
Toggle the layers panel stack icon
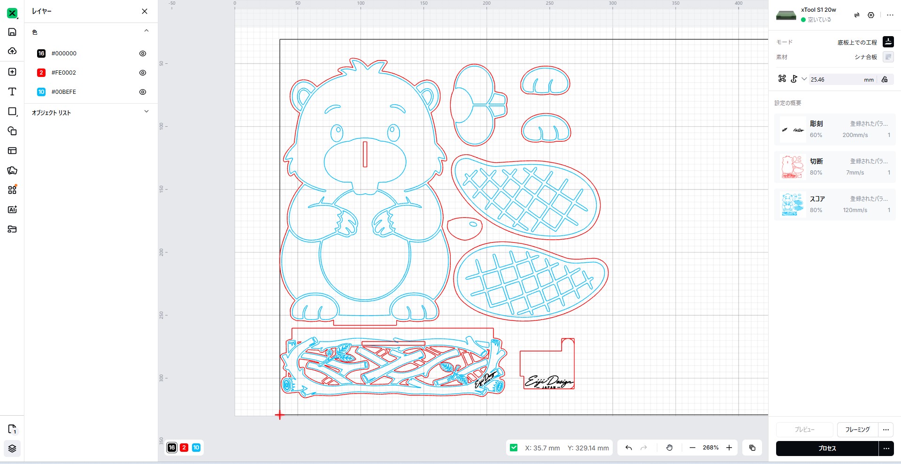point(12,449)
